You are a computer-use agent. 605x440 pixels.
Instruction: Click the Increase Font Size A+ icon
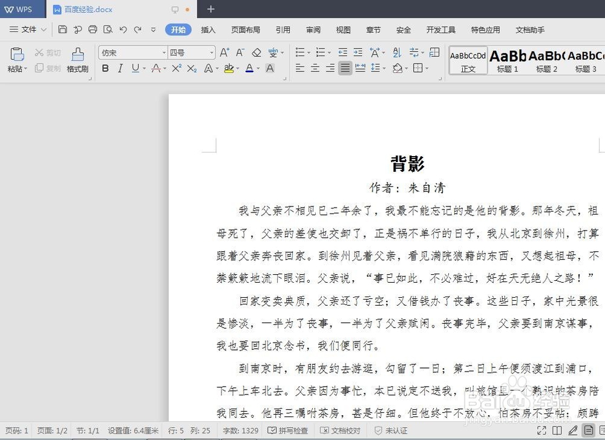click(x=224, y=53)
